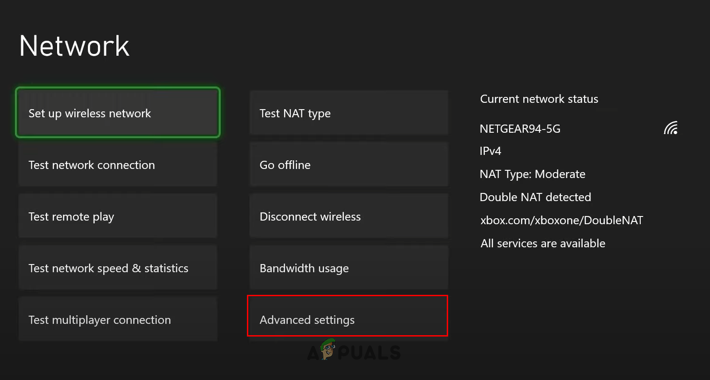Click All services are available text
This screenshot has height=380, width=710.
tap(543, 243)
